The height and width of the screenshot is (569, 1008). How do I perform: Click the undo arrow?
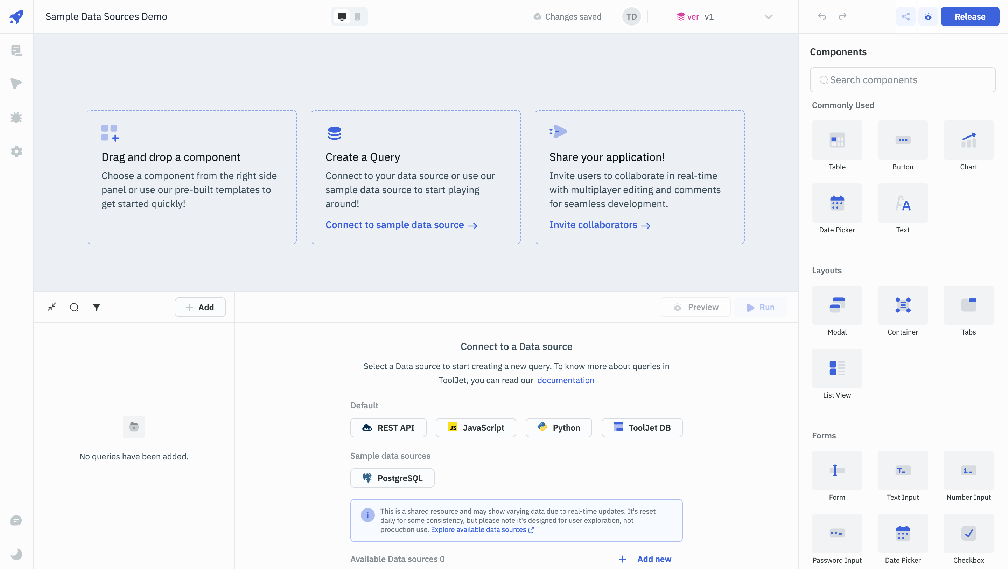click(x=822, y=16)
